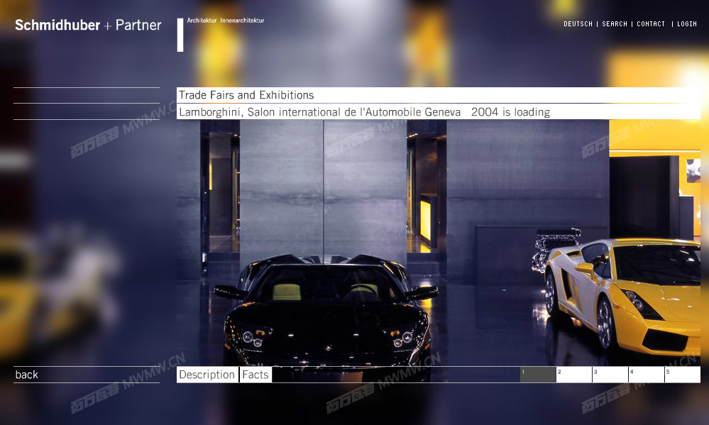Switch language to DEUTSCH
The image size is (709, 425).
click(578, 24)
